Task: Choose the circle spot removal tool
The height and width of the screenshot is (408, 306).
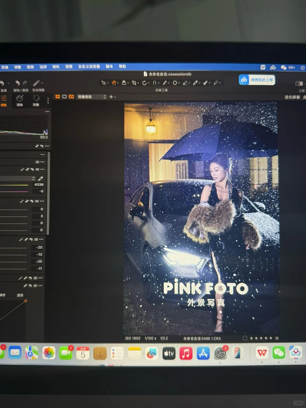Action: (175, 83)
